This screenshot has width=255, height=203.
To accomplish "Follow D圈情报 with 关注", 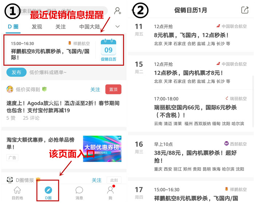I will [x=97, y=180].
